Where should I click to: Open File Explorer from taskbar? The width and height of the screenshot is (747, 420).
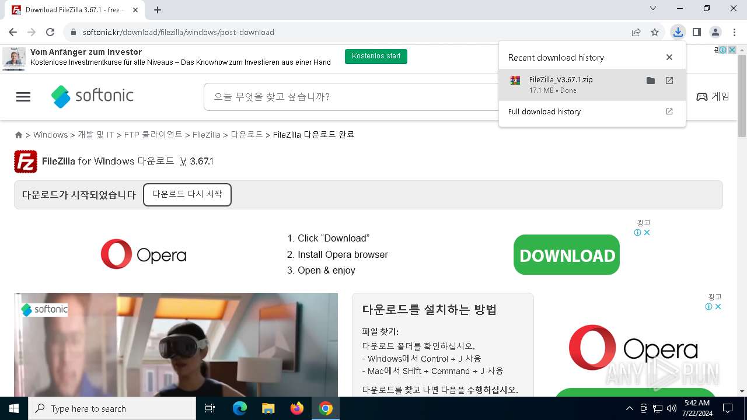pos(268,408)
